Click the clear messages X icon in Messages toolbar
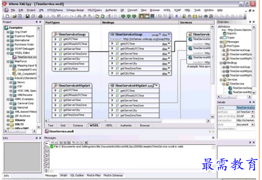This screenshot has height=180, width=262. 86,142
